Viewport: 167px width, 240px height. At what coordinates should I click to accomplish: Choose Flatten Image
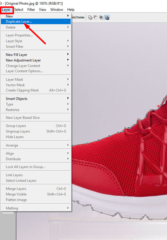(x=36, y=200)
